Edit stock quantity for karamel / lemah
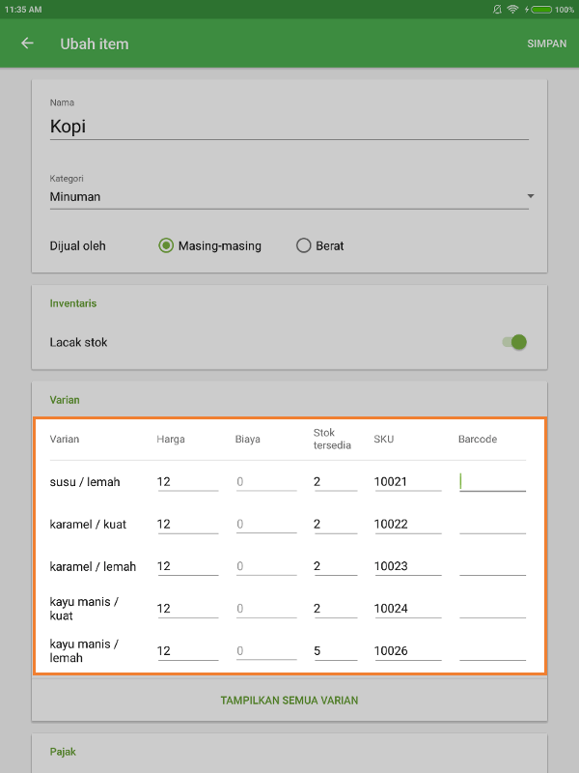Viewport: 579px width, 773px height. tap(334, 566)
